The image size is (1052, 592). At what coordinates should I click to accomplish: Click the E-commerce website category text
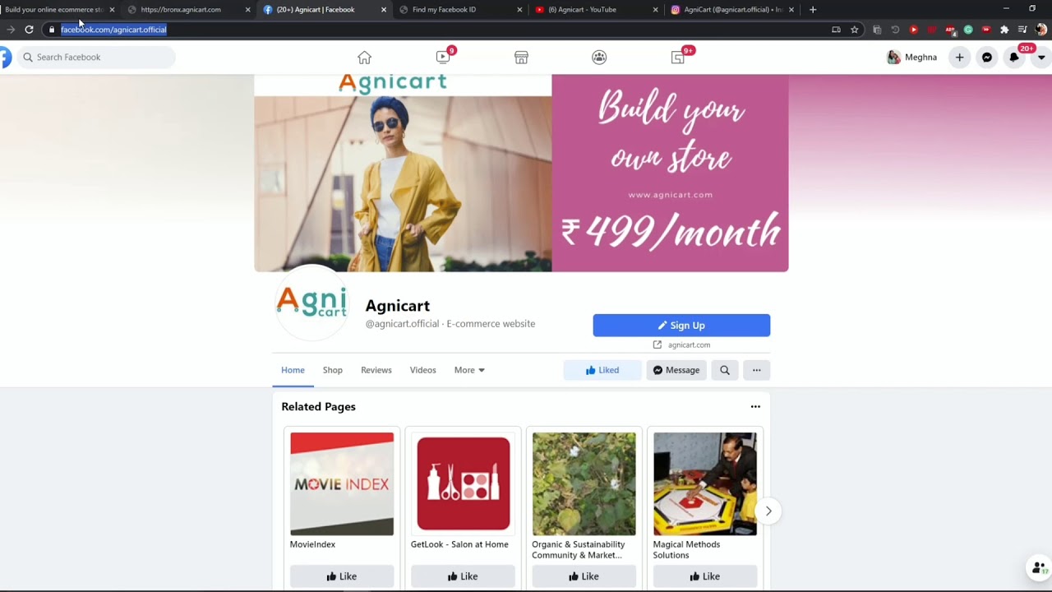pos(491,324)
